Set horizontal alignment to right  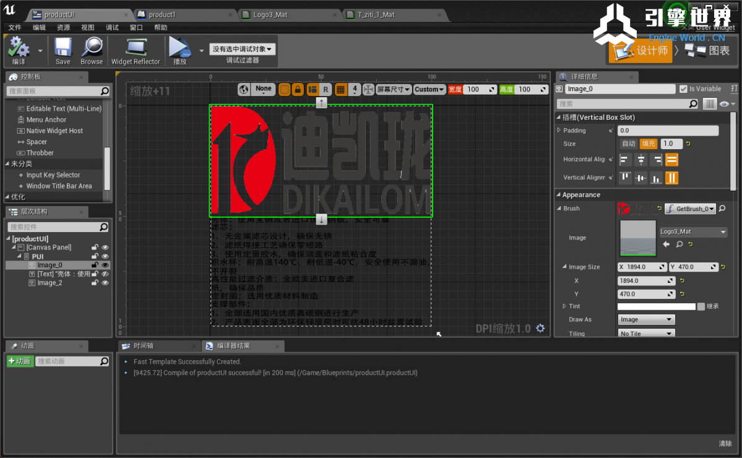coord(657,160)
